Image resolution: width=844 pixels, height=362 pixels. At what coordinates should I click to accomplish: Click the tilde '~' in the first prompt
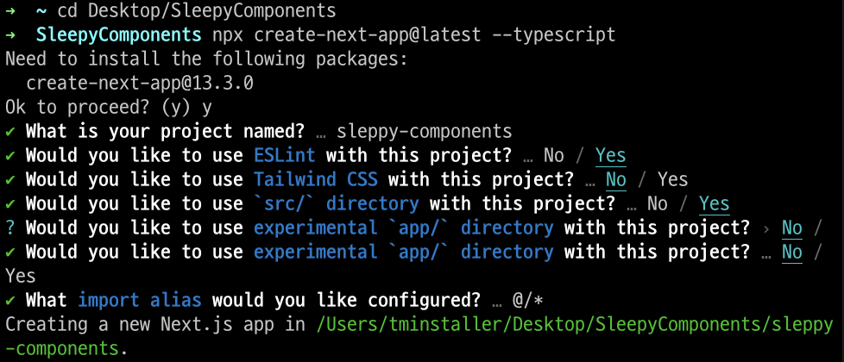pyautogui.click(x=41, y=10)
